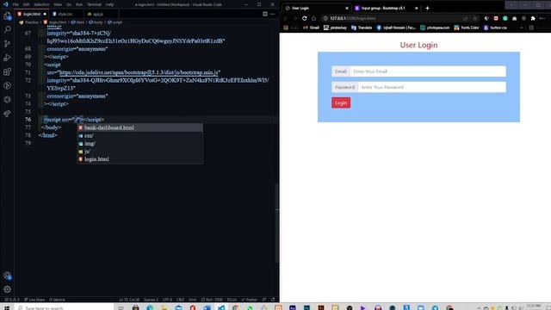Image resolution: width=551 pixels, height=310 pixels.
Task: Select the login.html editor tab
Action: (x=32, y=14)
